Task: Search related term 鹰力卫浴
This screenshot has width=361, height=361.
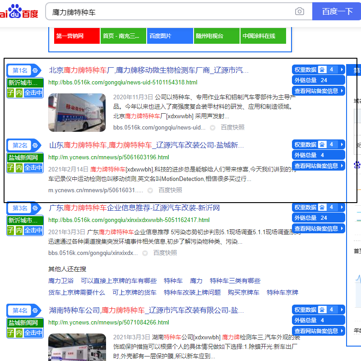Action: [x=61, y=281]
